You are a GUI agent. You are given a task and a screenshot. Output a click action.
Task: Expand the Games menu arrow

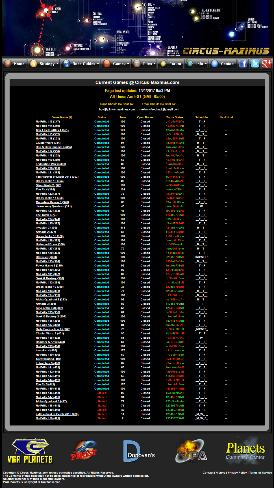128,64
